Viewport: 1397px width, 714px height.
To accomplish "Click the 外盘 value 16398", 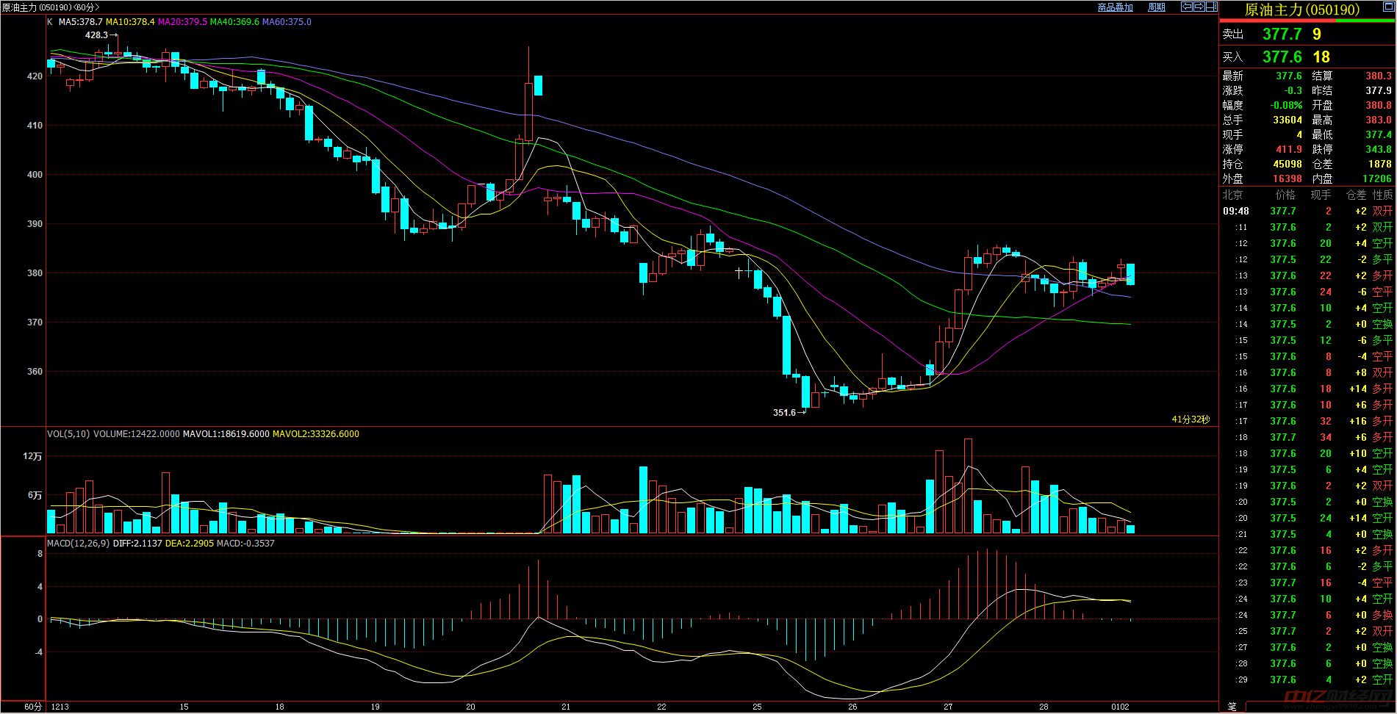I will [x=1288, y=178].
